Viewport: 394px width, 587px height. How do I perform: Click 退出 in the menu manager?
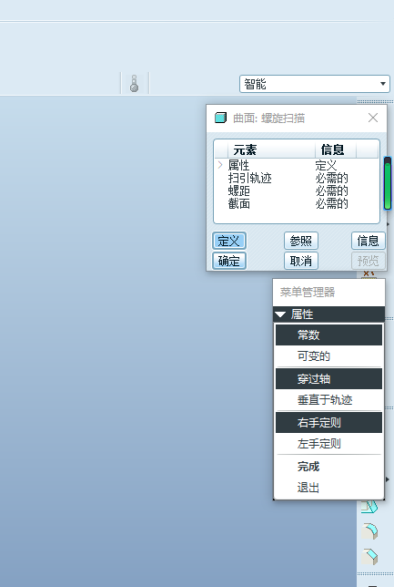328,488
